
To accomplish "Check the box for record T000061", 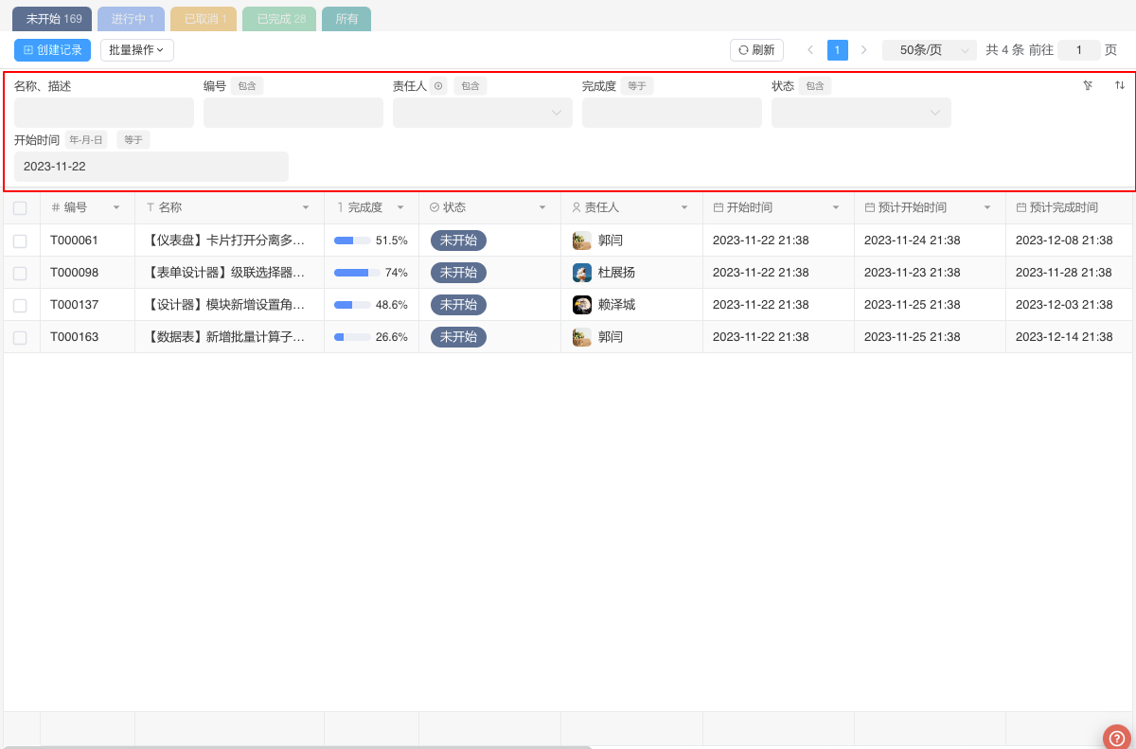I will click(x=20, y=241).
